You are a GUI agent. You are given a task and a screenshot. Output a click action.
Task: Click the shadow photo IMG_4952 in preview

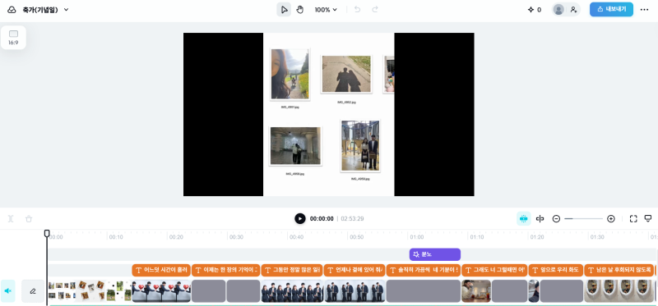[346, 74]
